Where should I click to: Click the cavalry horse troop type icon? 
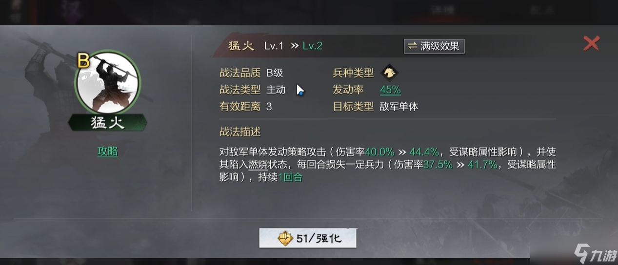[389, 73]
